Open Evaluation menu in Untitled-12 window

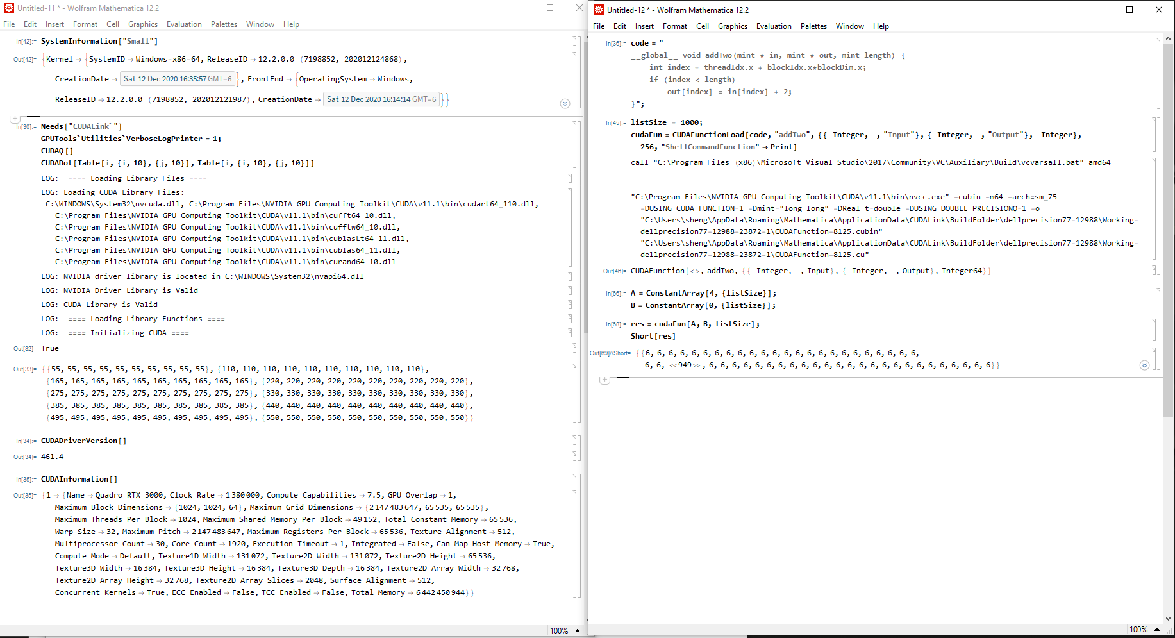[x=774, y=26]
